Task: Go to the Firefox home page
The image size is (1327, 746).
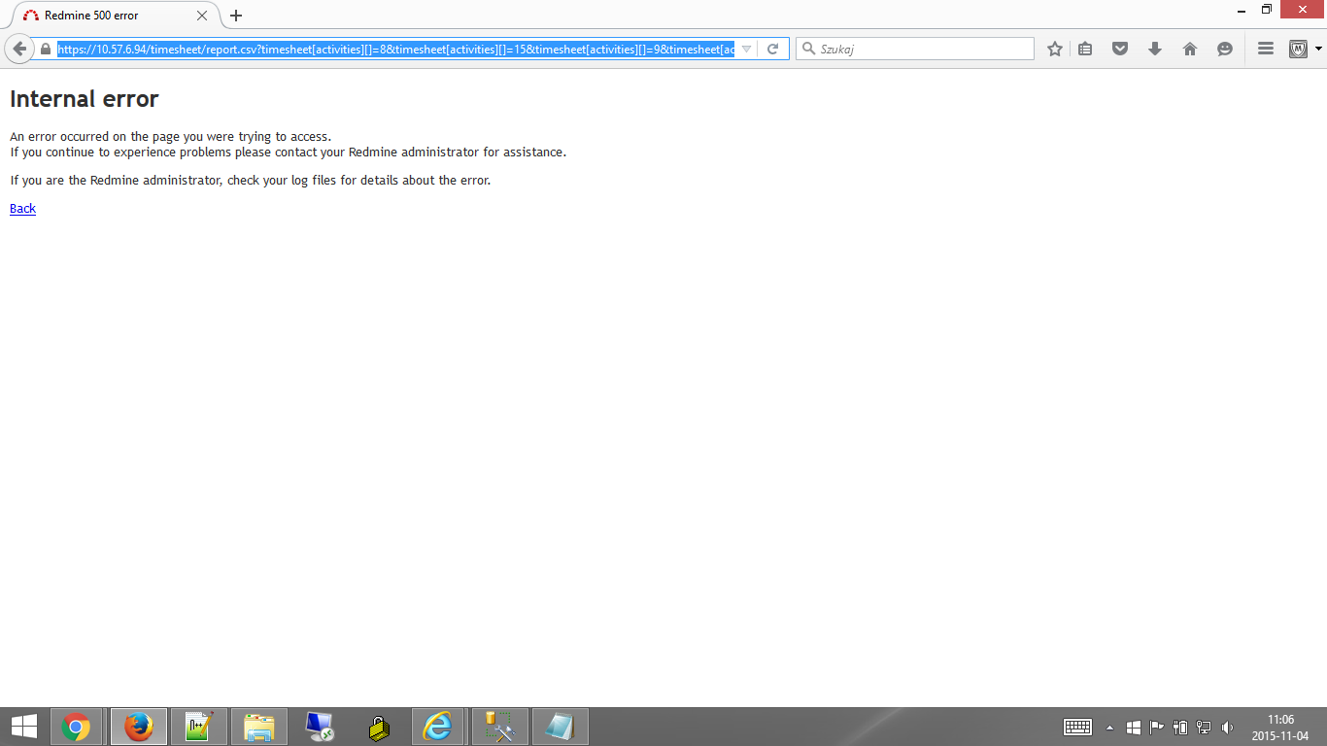Action: tap(1190, 49)
